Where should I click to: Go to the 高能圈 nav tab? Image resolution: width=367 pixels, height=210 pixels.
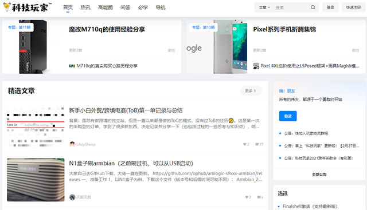[x=106, y=7]
